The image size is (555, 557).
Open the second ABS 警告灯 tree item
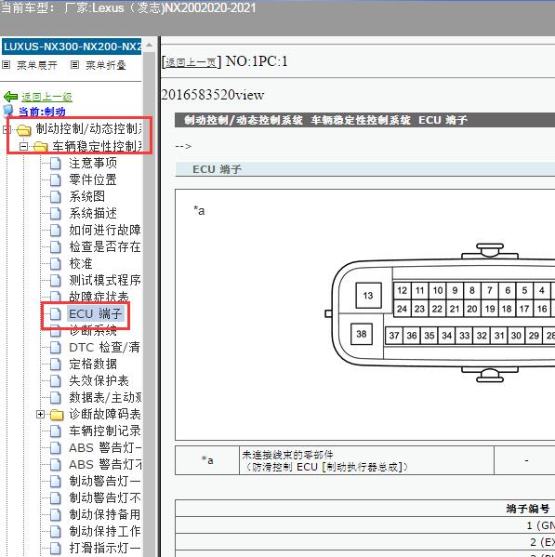[105, 465]
